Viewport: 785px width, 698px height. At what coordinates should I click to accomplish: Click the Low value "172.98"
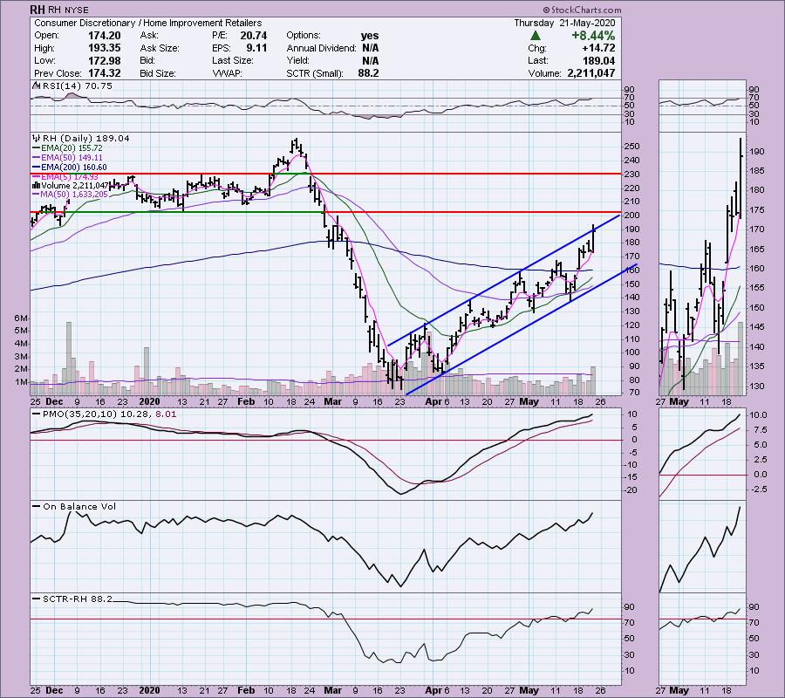click(x=104, y=60)
